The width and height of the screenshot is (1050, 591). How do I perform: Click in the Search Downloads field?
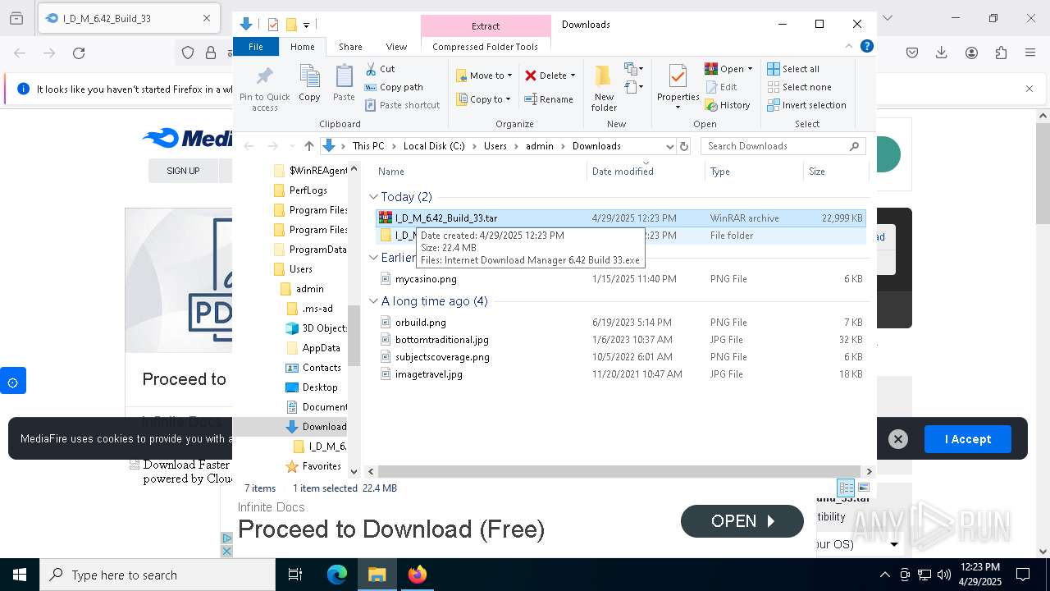point(783,146)
